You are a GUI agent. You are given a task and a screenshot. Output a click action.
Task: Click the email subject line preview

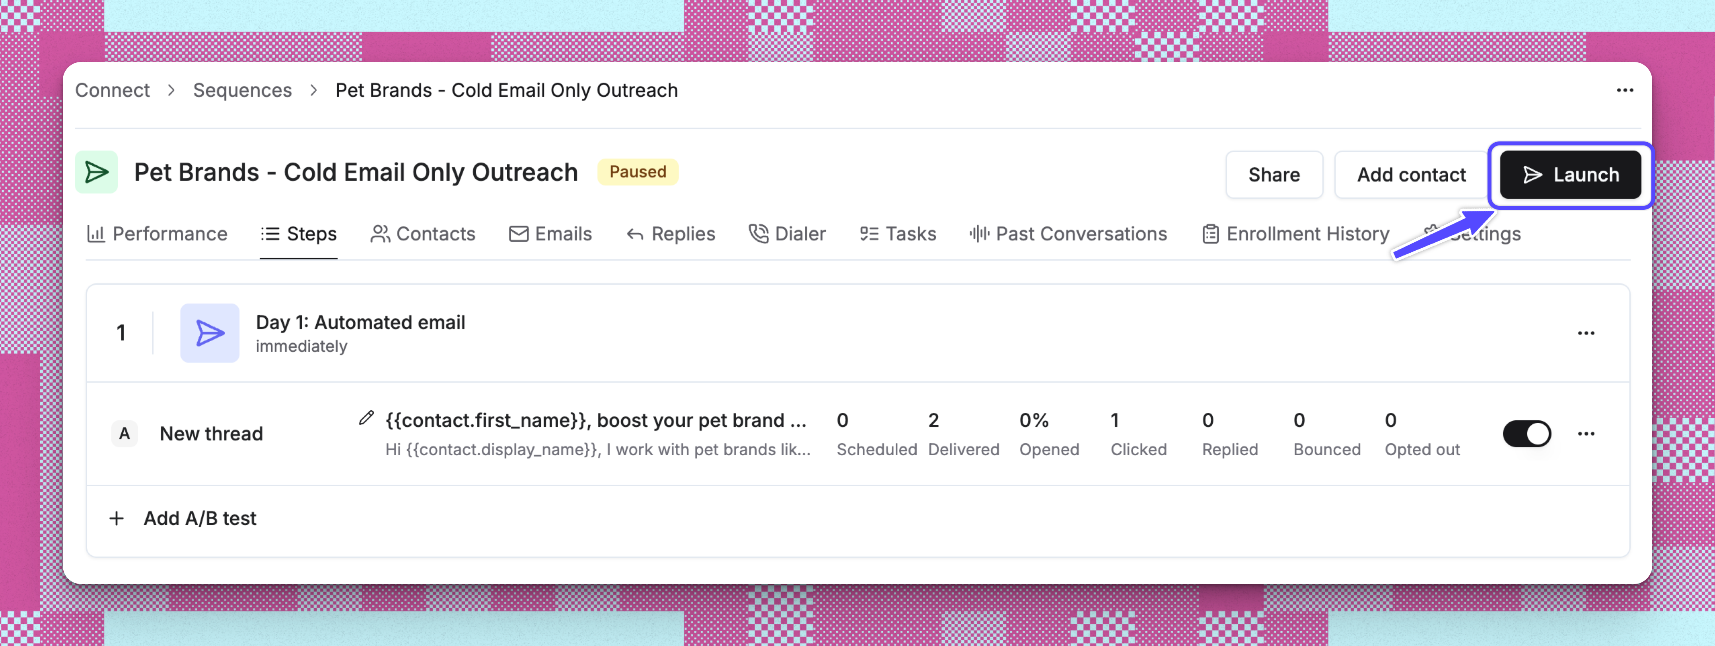pyautogui.click(x=595, y=420)
